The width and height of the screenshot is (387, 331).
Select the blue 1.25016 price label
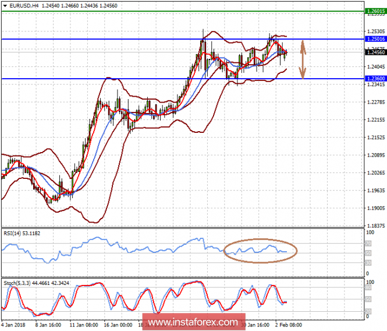[375, 39]
